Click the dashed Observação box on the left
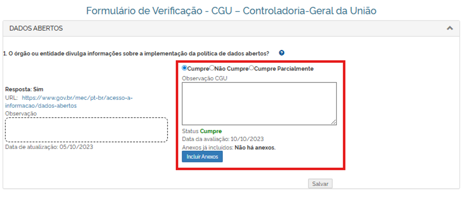Image resolution: width=473 pixels, height=201 pixels. [86, 129]
